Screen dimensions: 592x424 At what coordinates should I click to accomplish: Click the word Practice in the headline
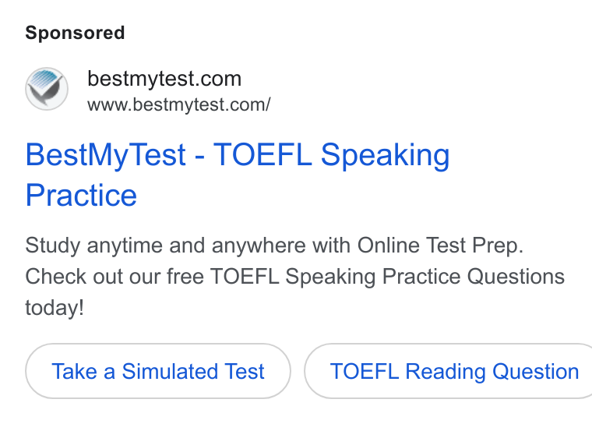(81, 196)
